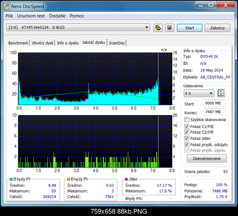Image resolution: width=238 pixels, height=216 pixels.
Task: Toggle the Pokaż C1/PIE checkbox
Action: pyautogui.click(x=186, y=126)
